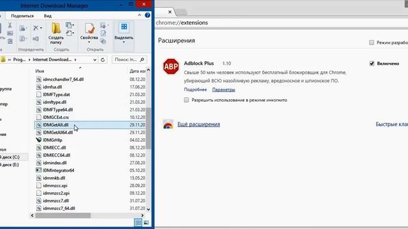Enable Adblock Plus in incognito mode checkbox
This screenshot has height=229, width=408.
tap(186, 100)
